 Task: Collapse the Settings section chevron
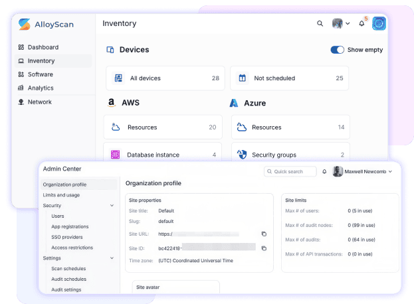[112, 258]
